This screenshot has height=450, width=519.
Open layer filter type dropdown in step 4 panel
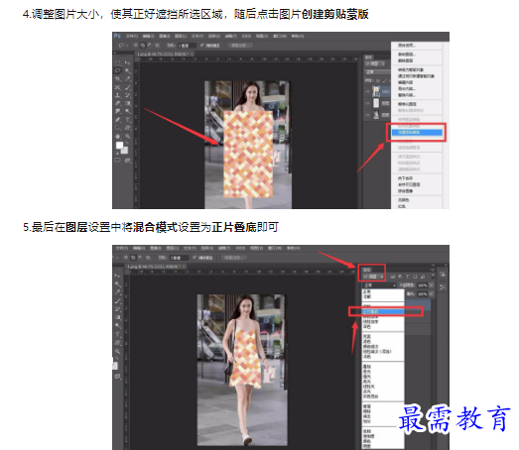[375, 63]
